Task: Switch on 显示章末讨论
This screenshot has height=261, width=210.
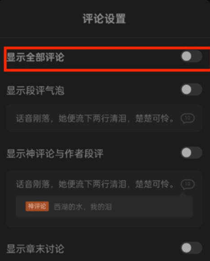Action: [192, 248]
